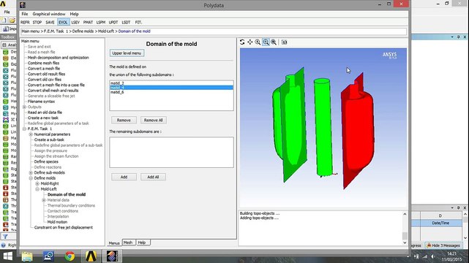Collapse the Define molds node
This screenshot has height=263, width=469.
pos(31,178)
